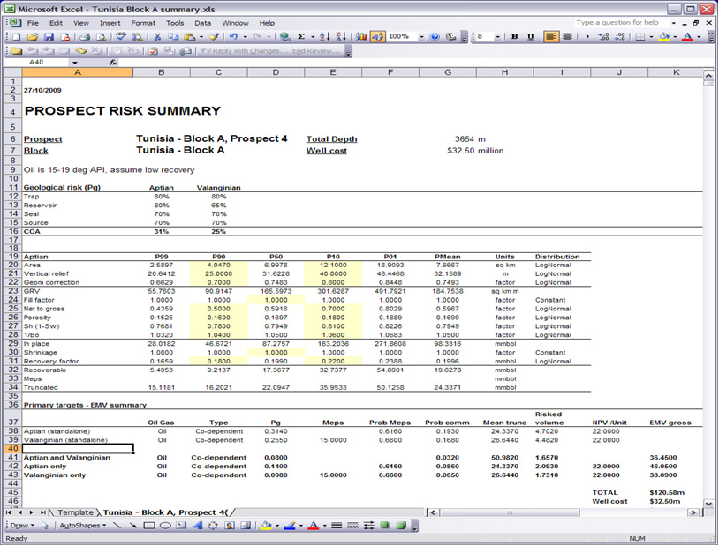The height and width of the screenshot is (546, 719).
Task: Toggle the Align Left button
Action: pos(551,37)
